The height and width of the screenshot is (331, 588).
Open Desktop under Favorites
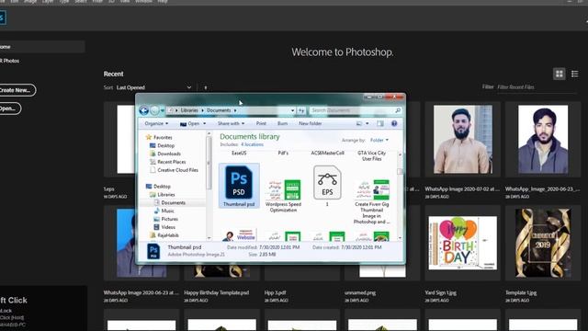tap(162, 145)
